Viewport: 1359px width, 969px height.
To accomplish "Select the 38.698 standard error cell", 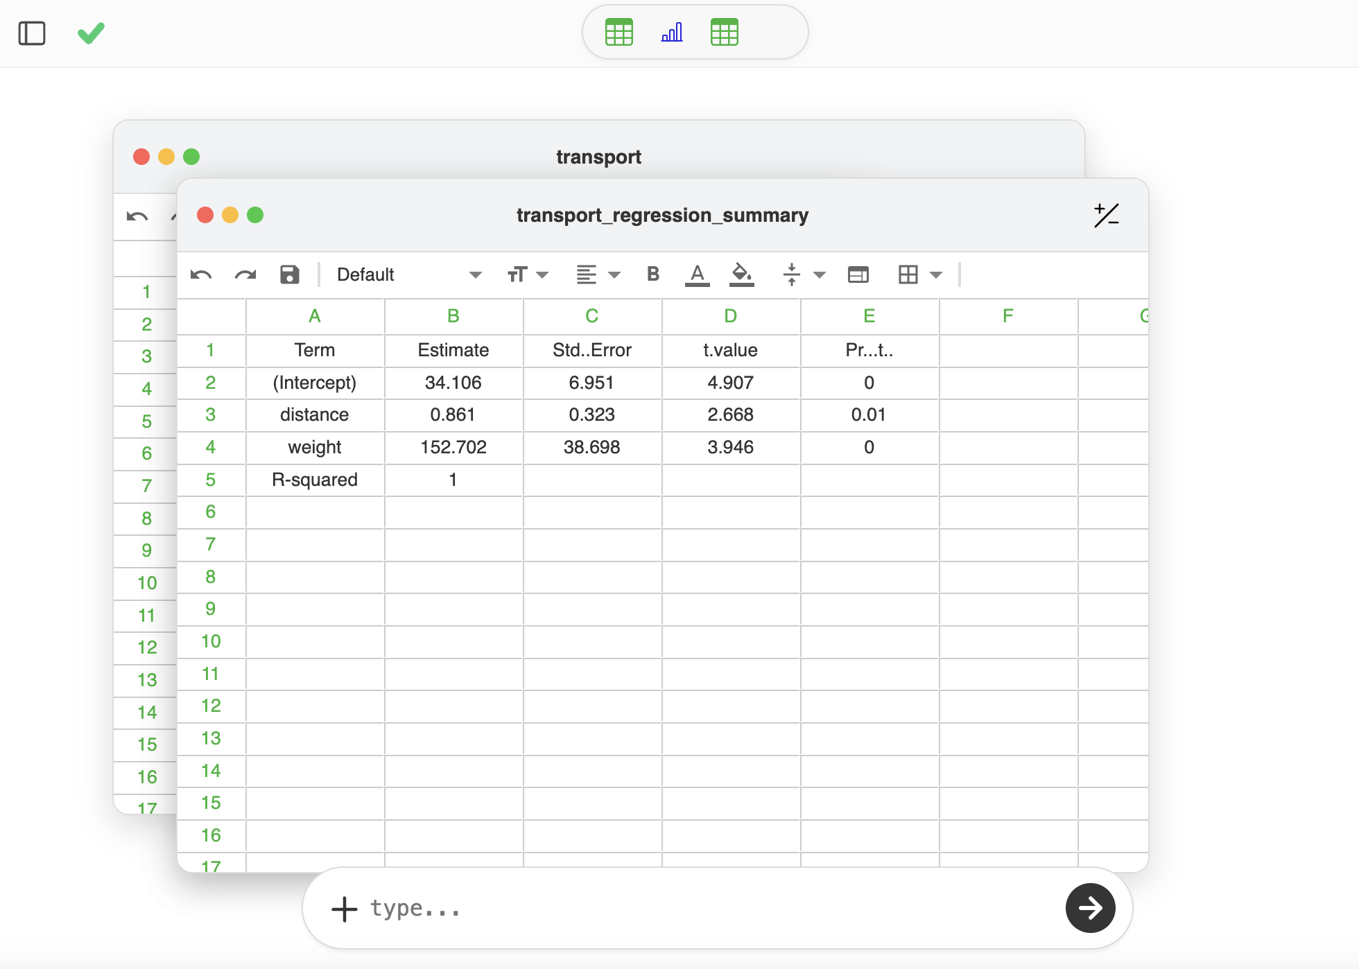I will [592, 447].
